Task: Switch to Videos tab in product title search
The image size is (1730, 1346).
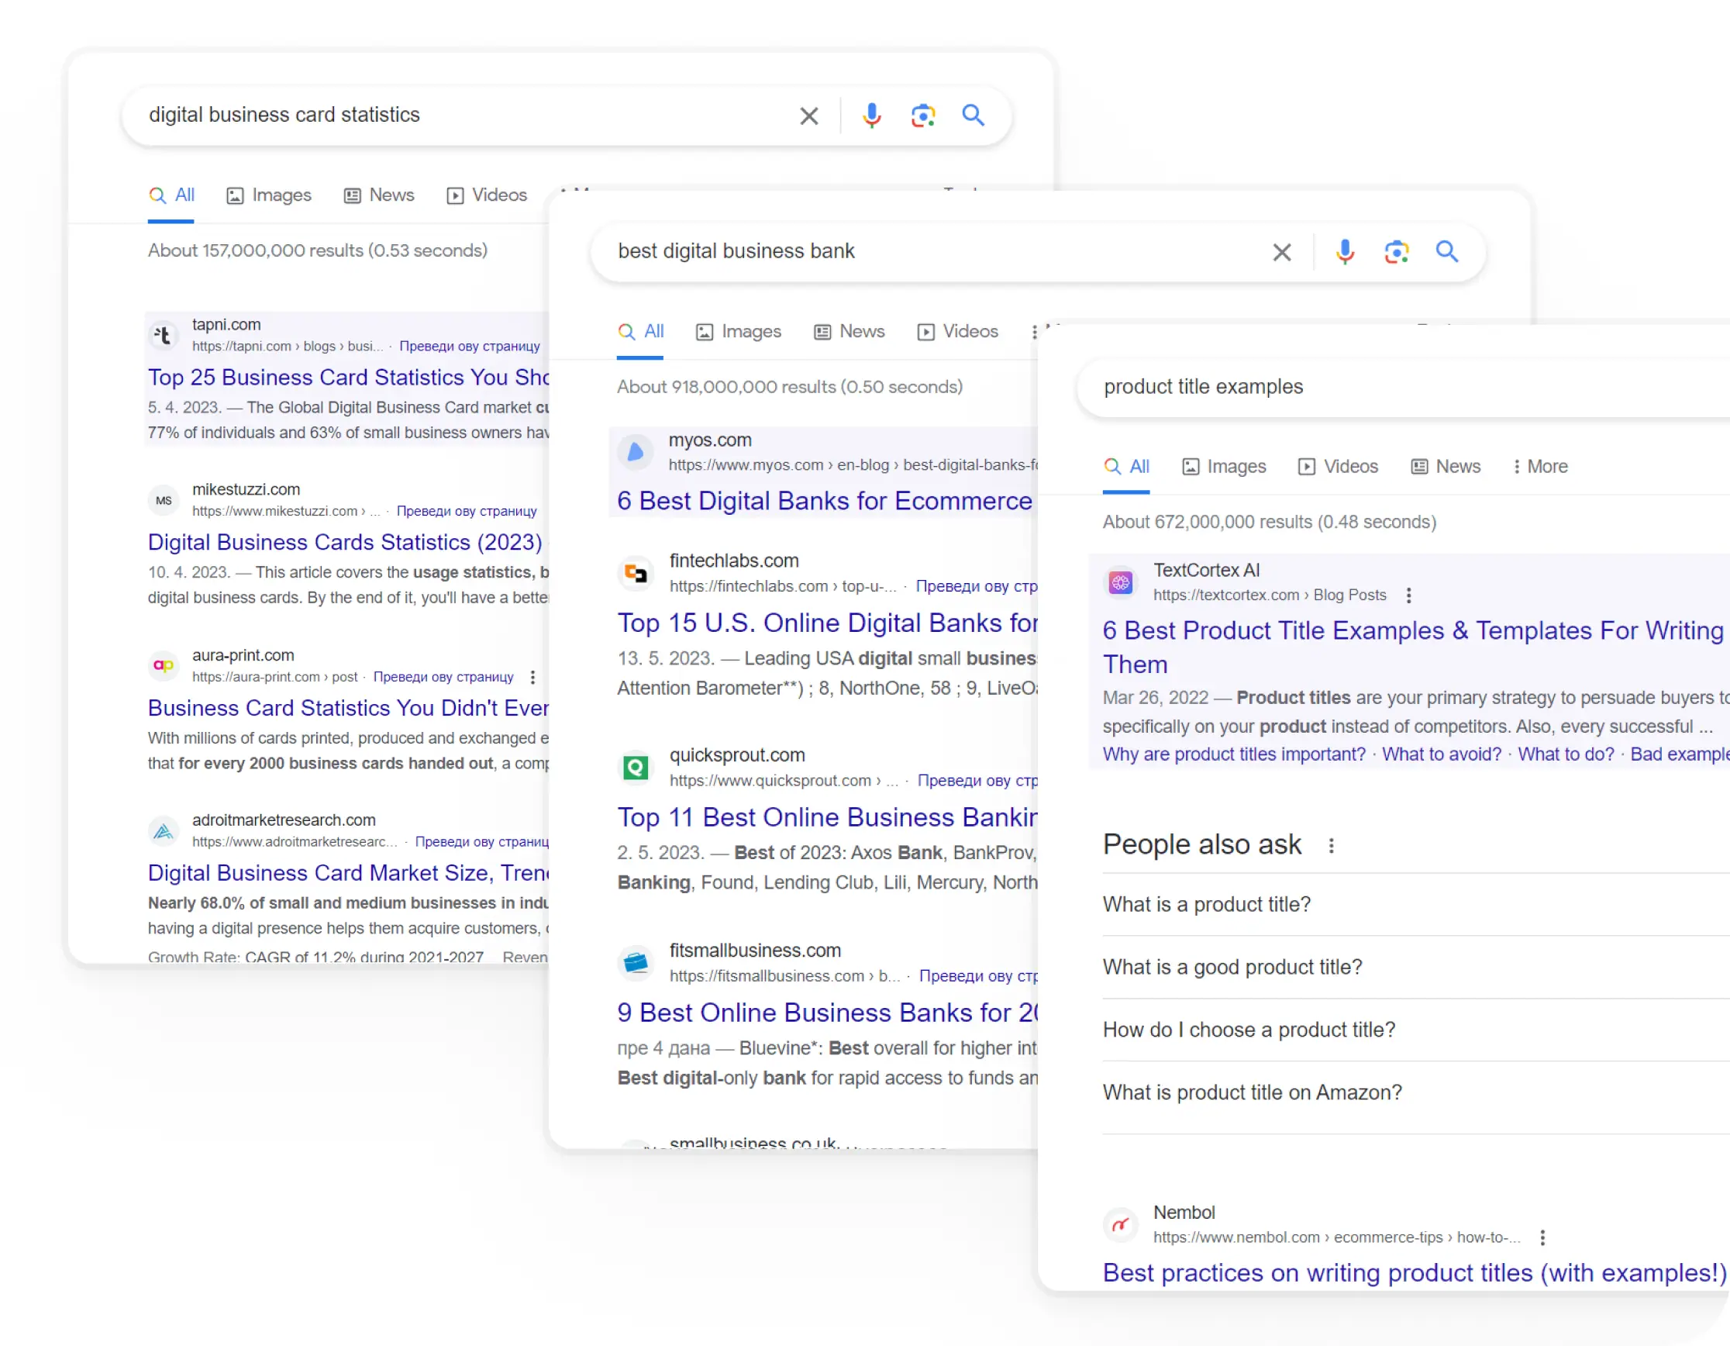Action: point(1338,467)
